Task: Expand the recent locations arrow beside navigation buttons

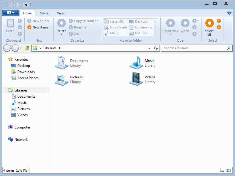Action: [21, 48]
